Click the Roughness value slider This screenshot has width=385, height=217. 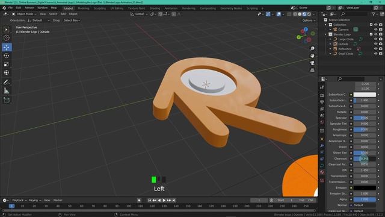click(365, 130)
